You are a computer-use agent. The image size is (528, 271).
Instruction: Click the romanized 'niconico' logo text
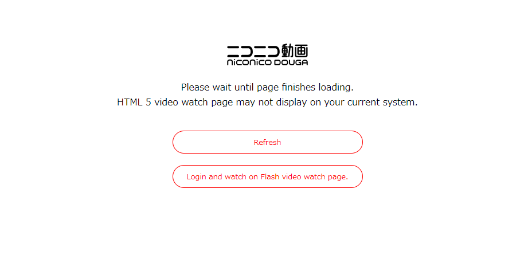tap(249, 62)
